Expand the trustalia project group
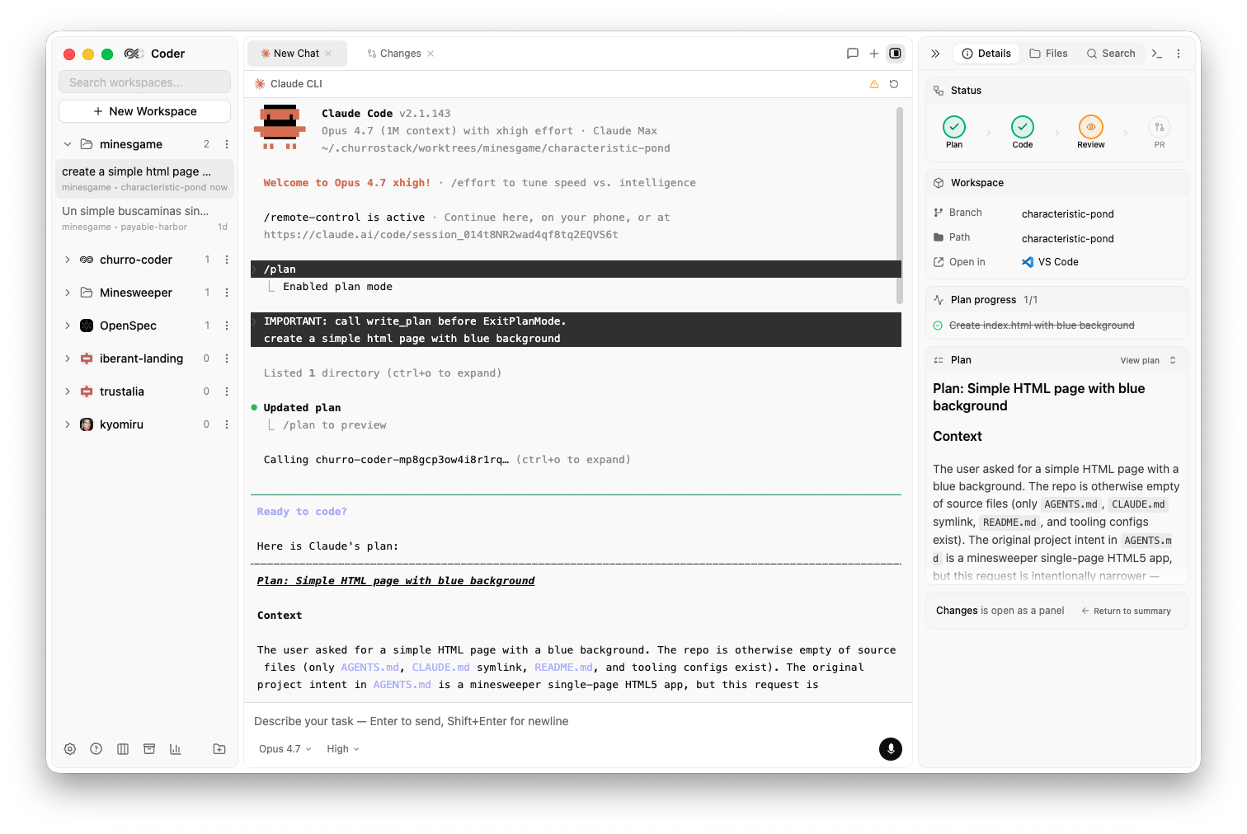Image resolution: width=1247 pixels, height=834 pixels. tap(68, 391)
